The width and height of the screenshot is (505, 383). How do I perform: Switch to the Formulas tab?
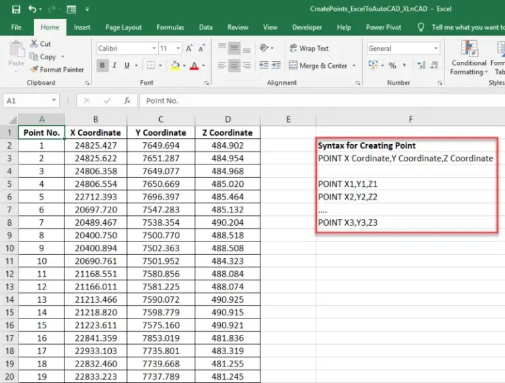tap(170, 28)
